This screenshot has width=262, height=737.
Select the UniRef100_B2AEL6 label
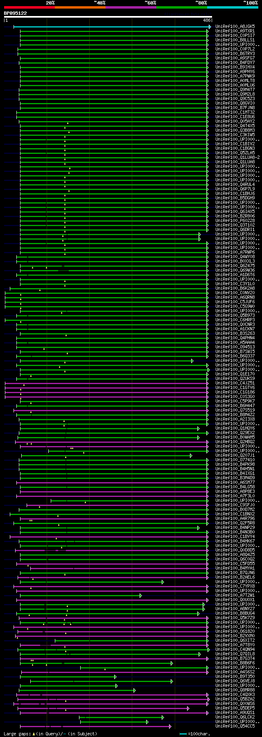click(x=235, y=577)
